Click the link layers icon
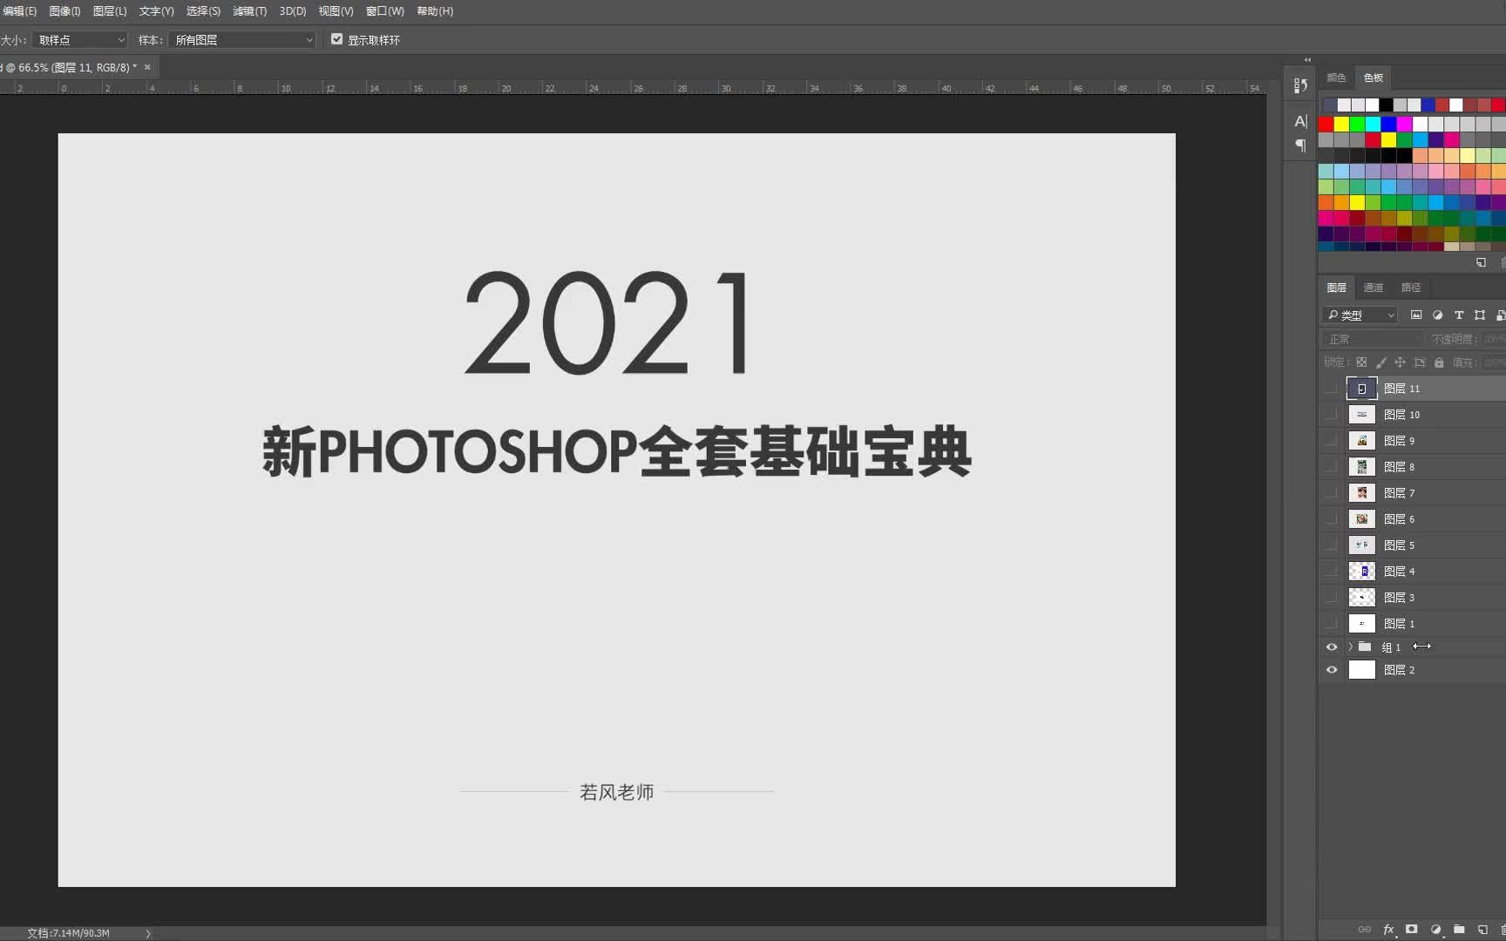This screenshot has height=941, width=1506. pos(1365,930)
